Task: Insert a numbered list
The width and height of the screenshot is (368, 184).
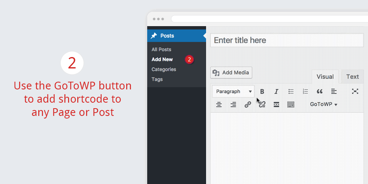Action: [x=305, y=92]
